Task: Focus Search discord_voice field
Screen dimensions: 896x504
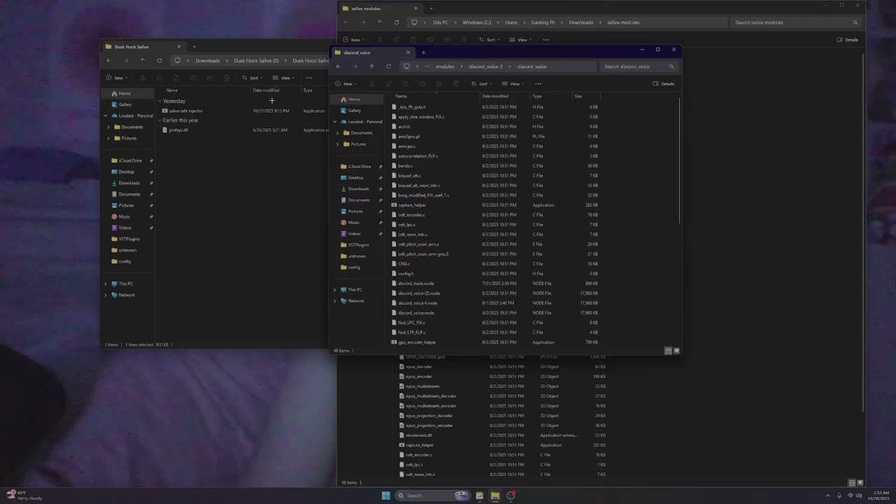Action: pyautogui.click(x=638, y=66)
